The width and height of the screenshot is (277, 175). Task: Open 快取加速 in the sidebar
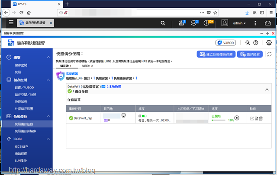click(x=21, y=102)
